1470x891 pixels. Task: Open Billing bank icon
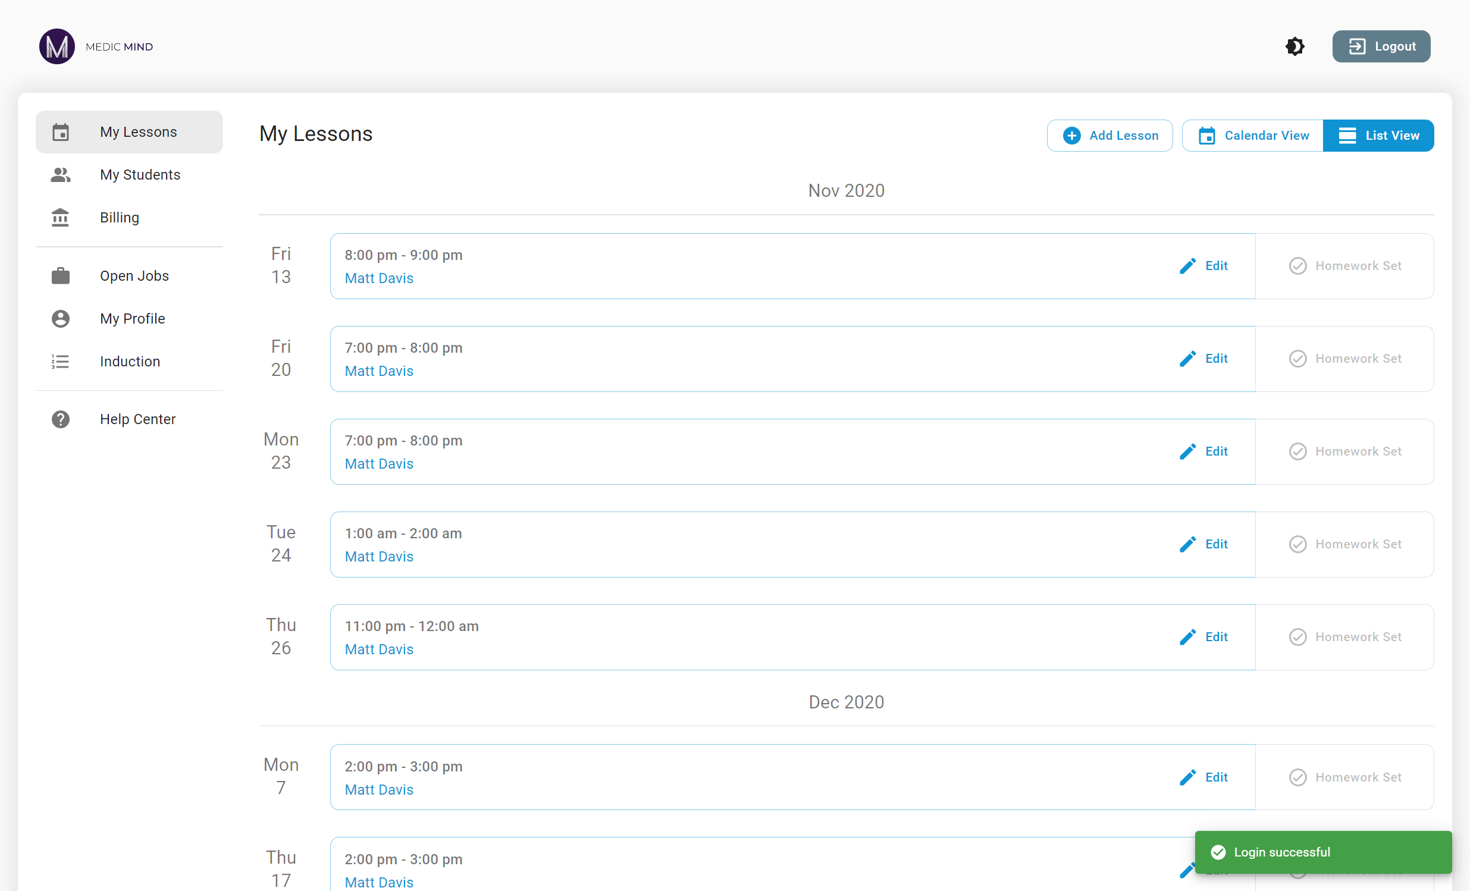pos(60,218)
